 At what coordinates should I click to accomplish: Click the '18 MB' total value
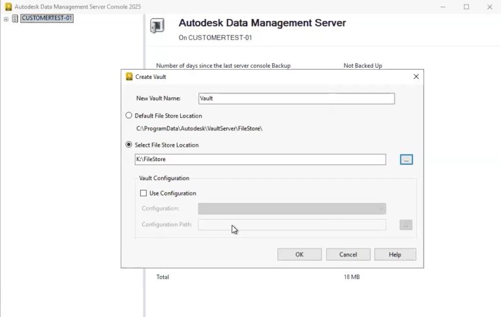tap(352, 277)
